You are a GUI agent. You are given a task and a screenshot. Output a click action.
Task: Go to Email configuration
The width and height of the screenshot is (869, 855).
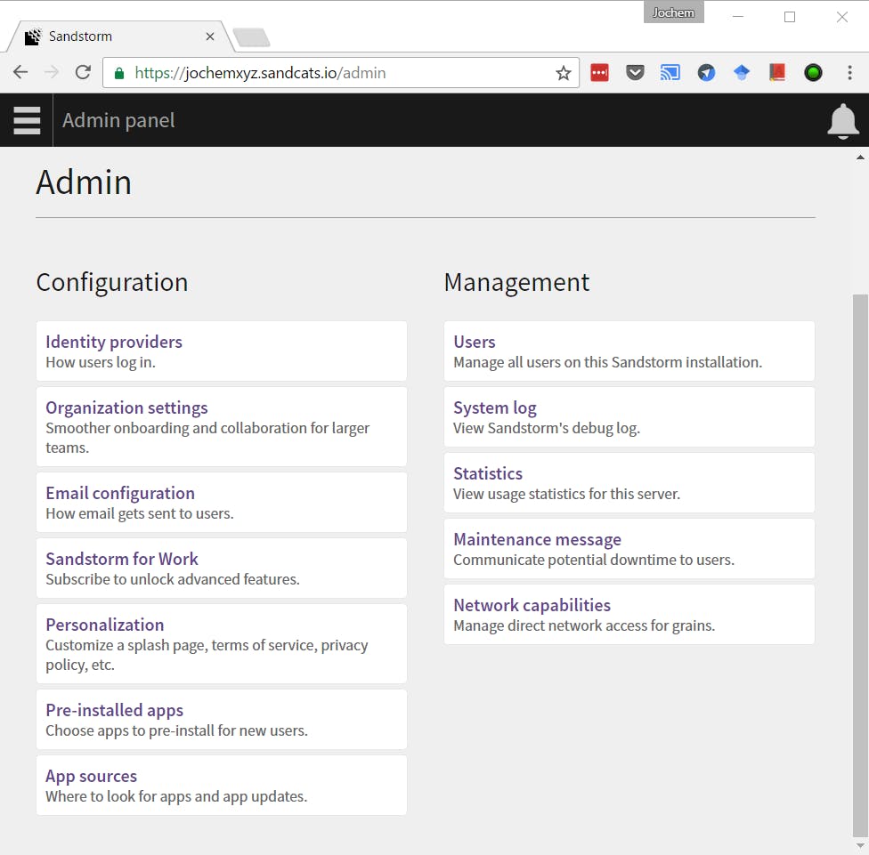point(120,493)
